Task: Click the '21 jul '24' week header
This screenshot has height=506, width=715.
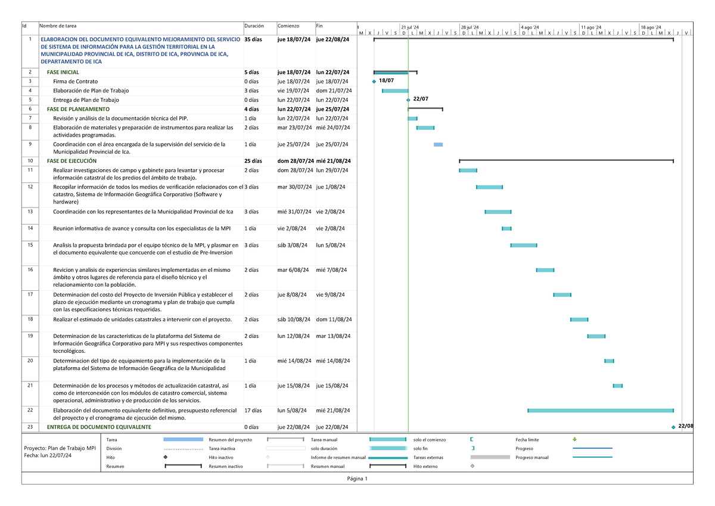Action: (410, 27)
